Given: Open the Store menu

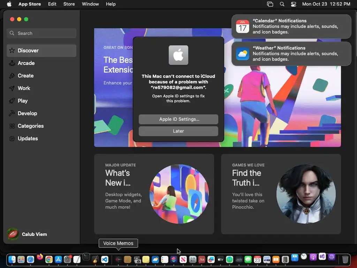Looking at the screenshot, I should [69, 4].
